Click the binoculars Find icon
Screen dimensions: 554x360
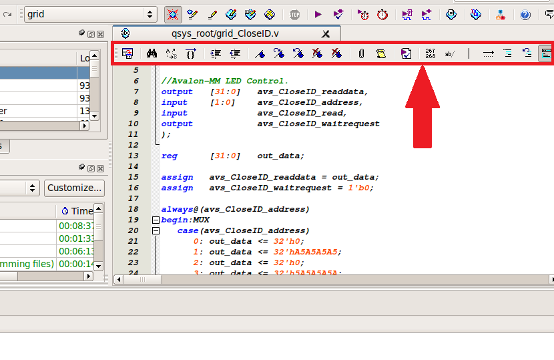point(152,53)
